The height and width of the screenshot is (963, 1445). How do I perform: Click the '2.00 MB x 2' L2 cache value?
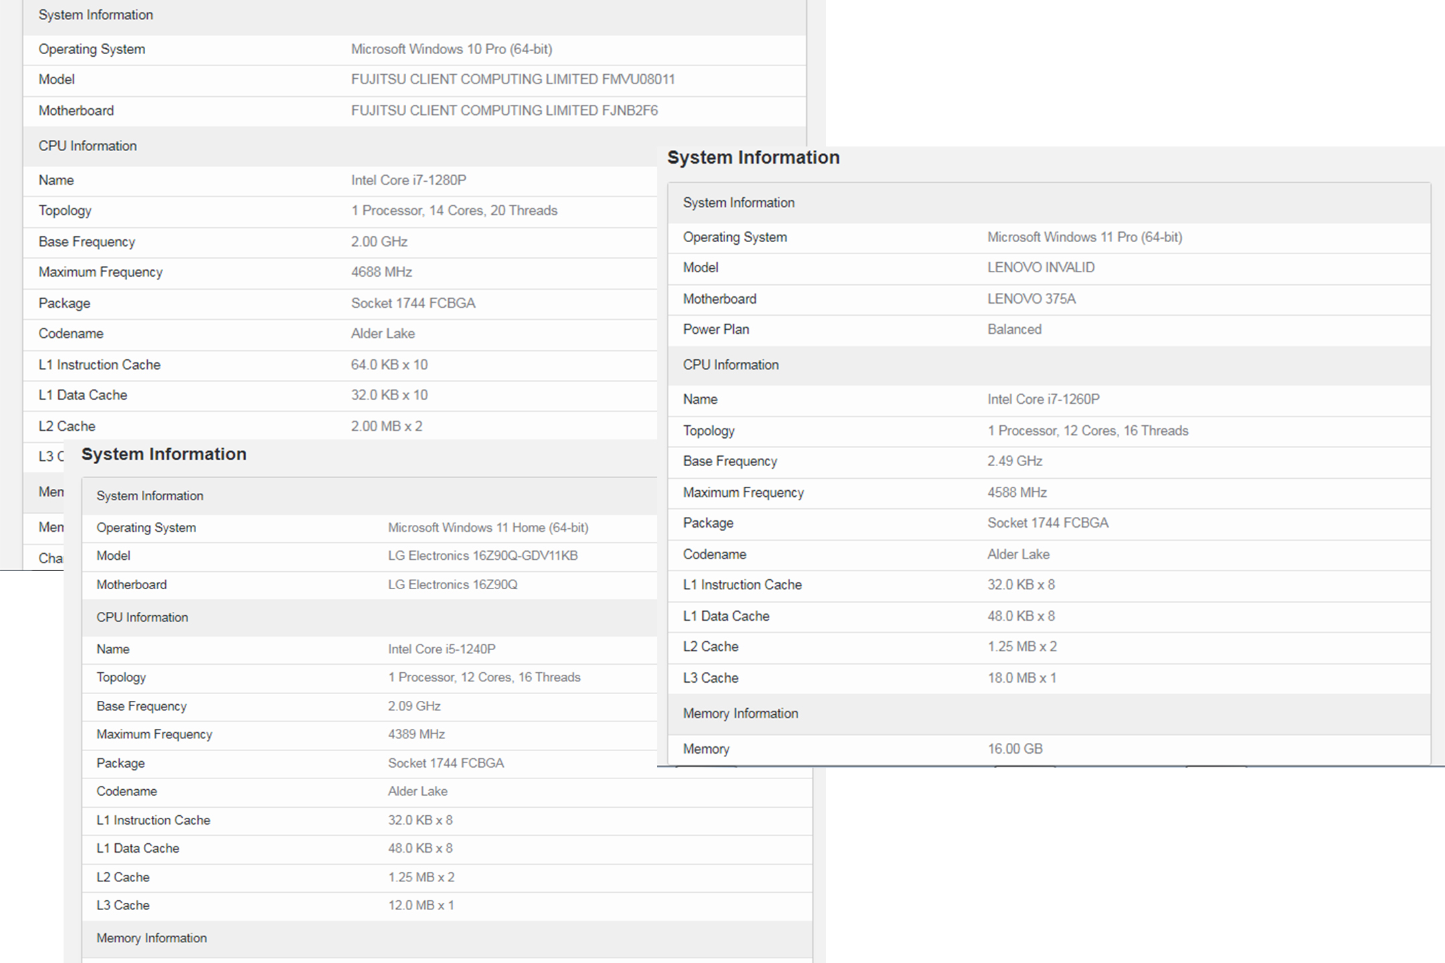tap(387, 427)
